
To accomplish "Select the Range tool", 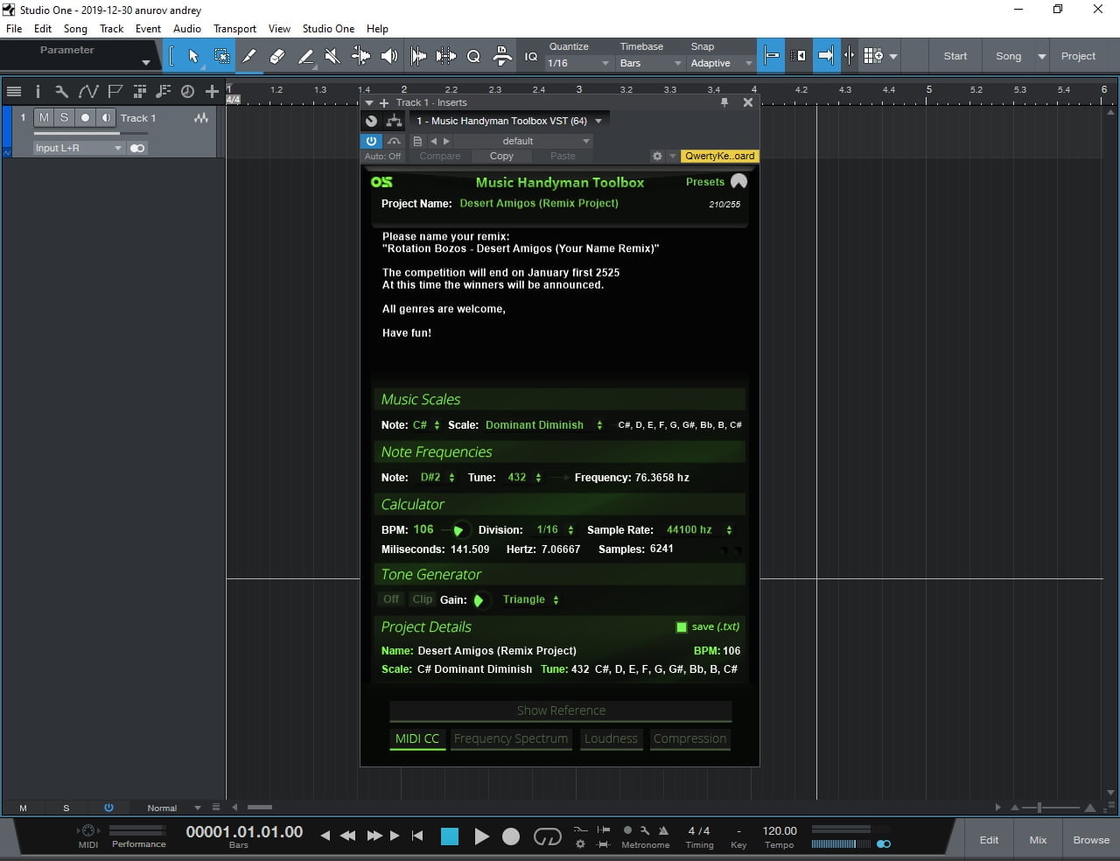I will [x=221, y=56].
